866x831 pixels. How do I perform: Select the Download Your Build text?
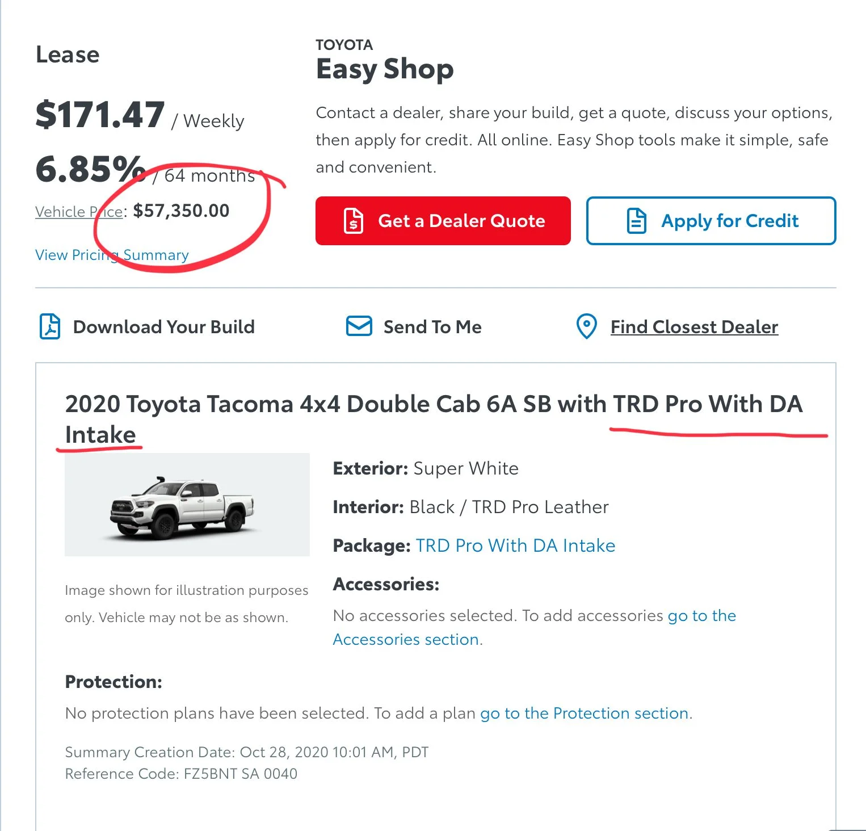coord(163,327)
